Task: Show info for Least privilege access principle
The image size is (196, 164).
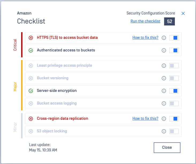Action: 164,66
